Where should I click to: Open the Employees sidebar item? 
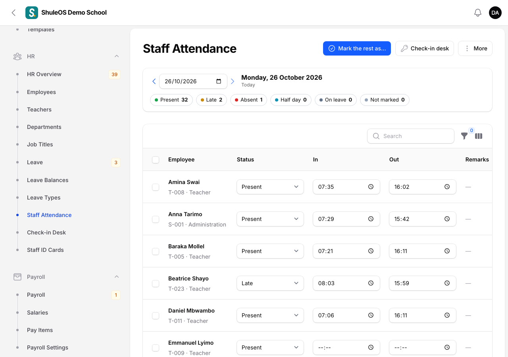(41, 92)
